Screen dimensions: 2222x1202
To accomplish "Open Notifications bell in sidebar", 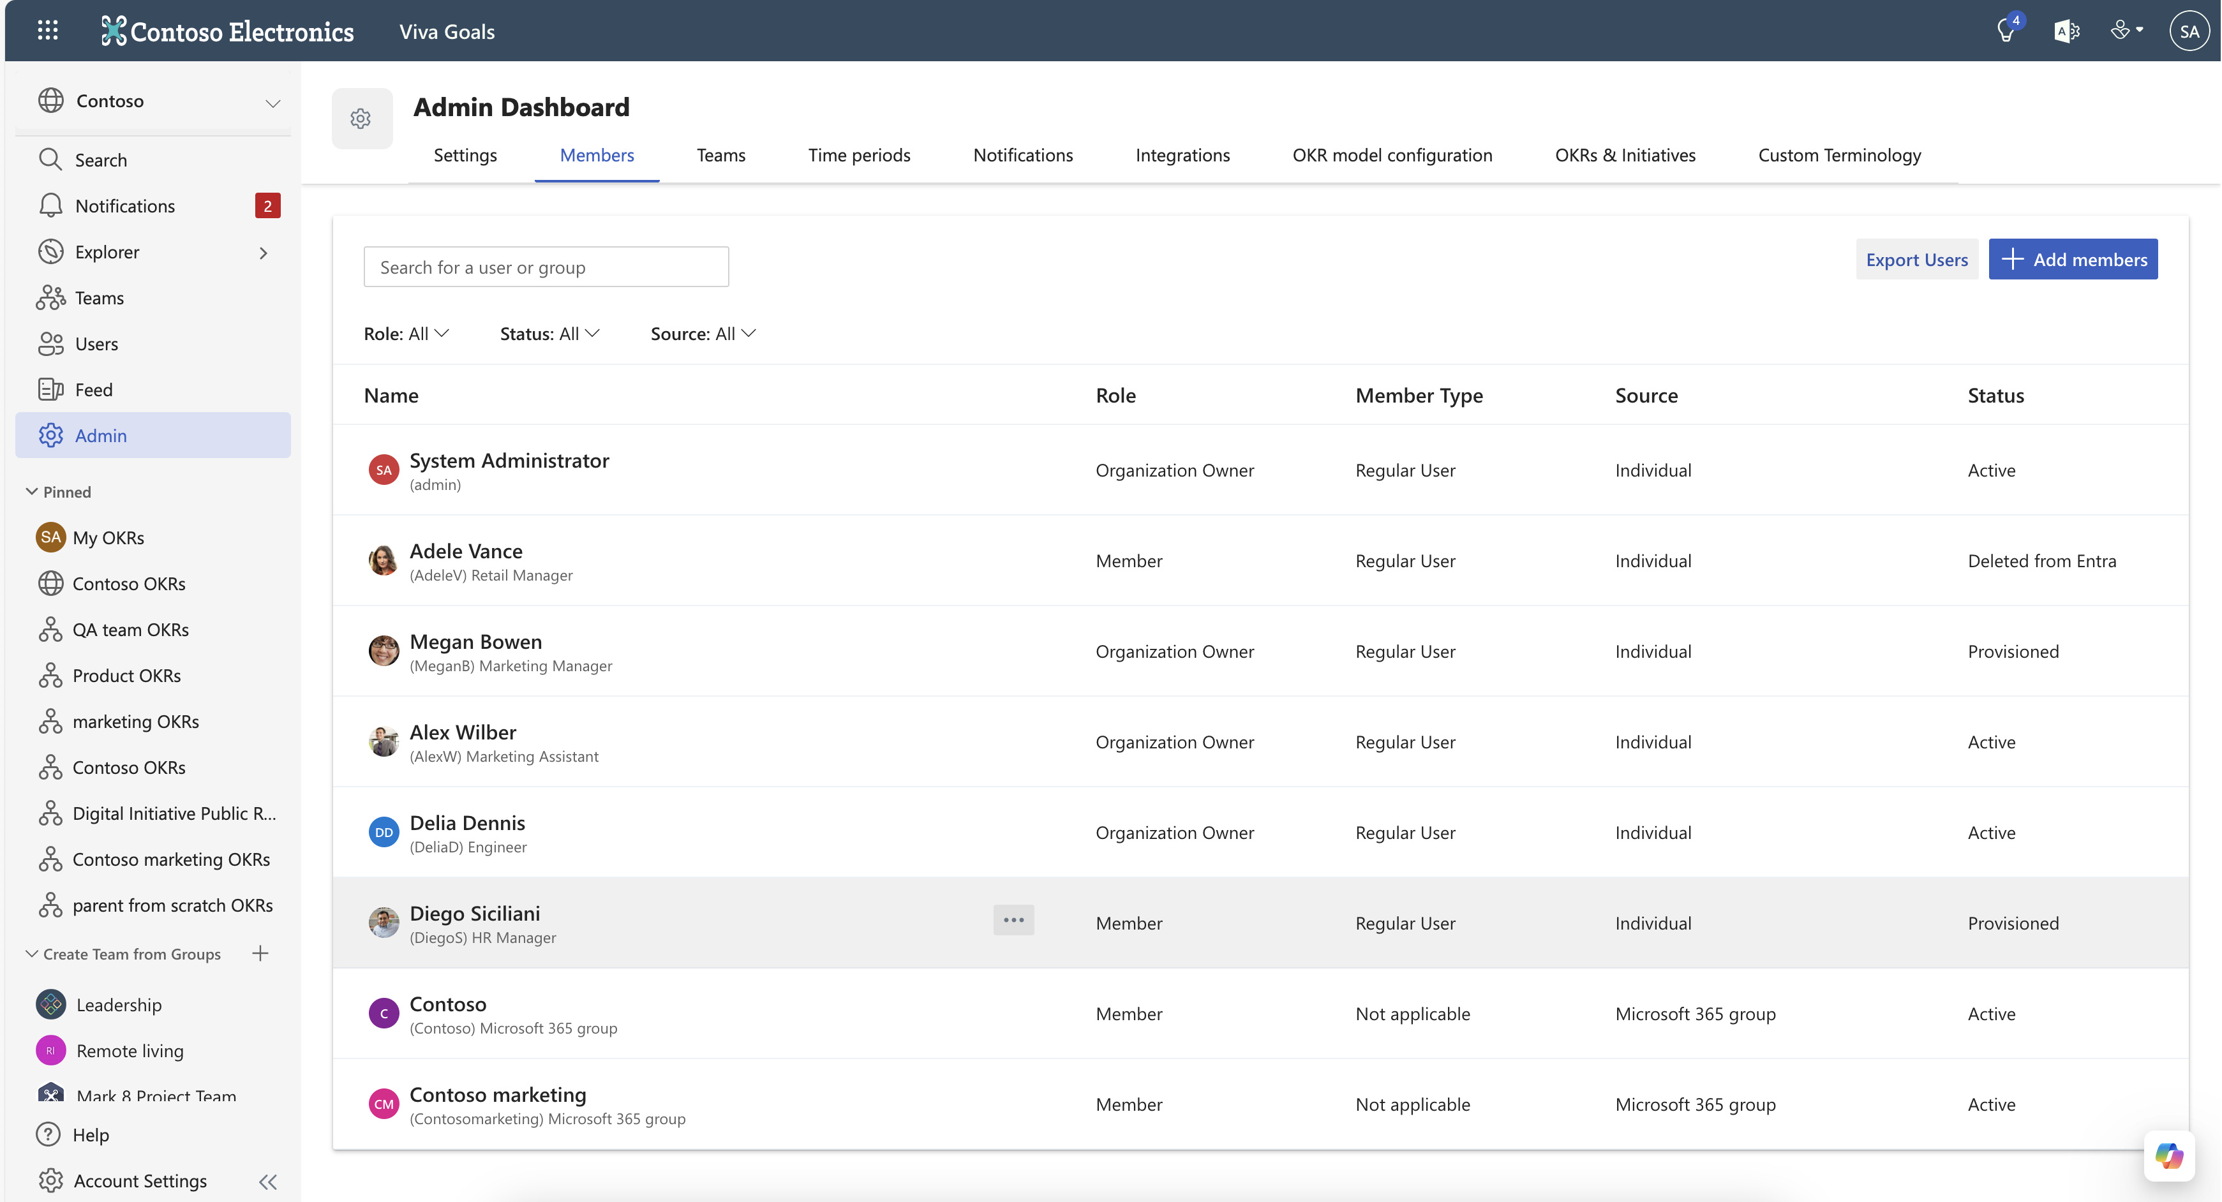I will [x=51, y=205].
